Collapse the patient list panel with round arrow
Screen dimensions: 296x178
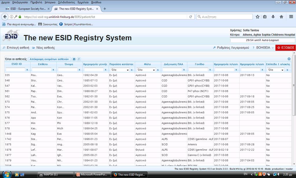(x=289, y=59)
